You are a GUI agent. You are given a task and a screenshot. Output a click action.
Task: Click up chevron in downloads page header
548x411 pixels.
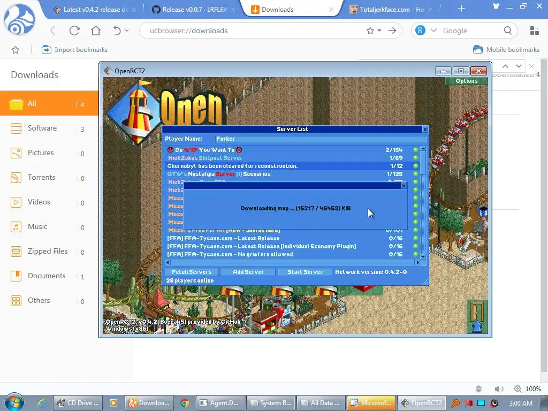[x=505, y=66]
